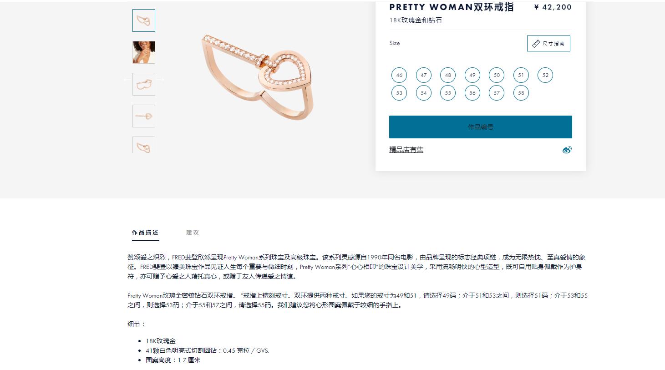
Task: View the model wearing ring thumbnail
Action: [144, 52]
